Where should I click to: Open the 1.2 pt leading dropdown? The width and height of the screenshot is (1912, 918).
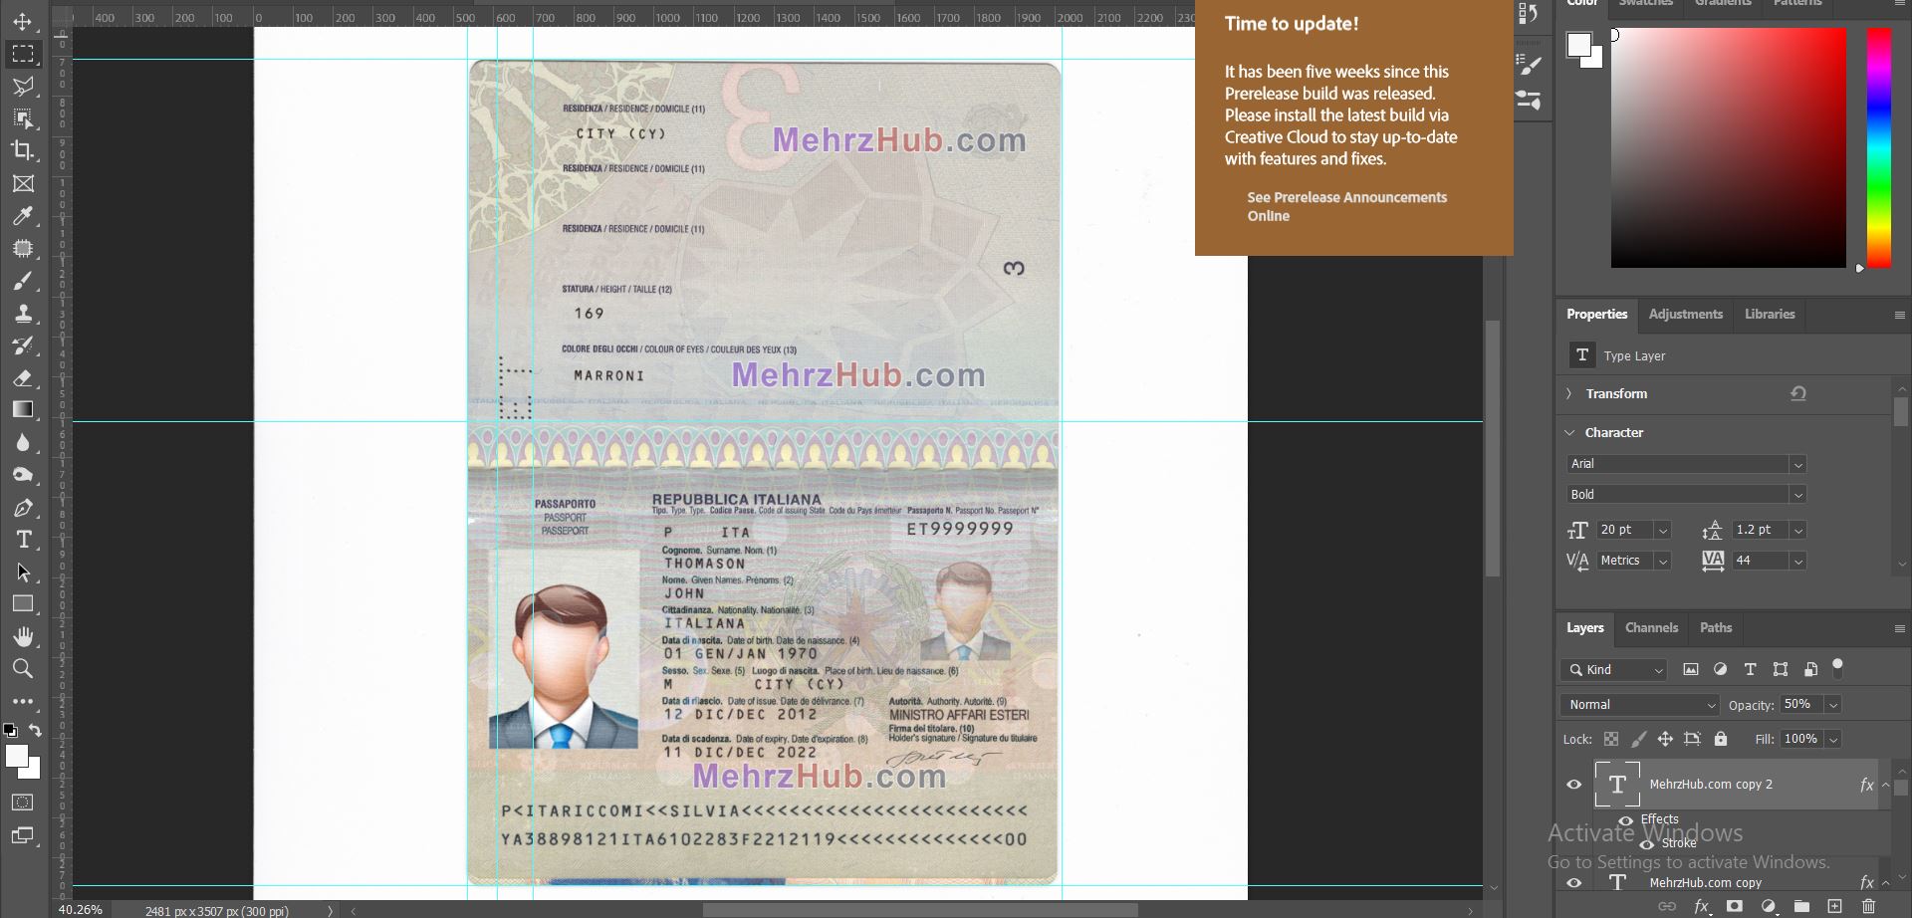1798,531
